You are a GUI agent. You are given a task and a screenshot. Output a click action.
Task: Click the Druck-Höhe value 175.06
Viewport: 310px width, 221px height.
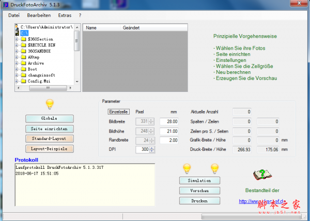268,150
